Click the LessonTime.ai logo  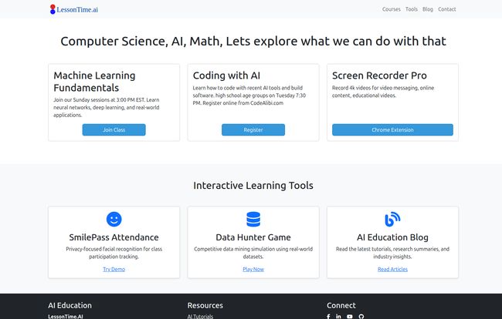(74, 9)
